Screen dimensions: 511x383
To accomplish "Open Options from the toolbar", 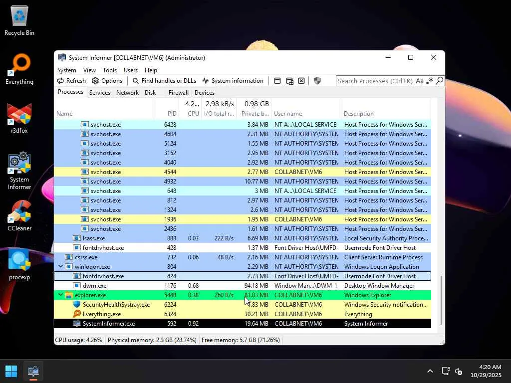I will tap(107, 81).
